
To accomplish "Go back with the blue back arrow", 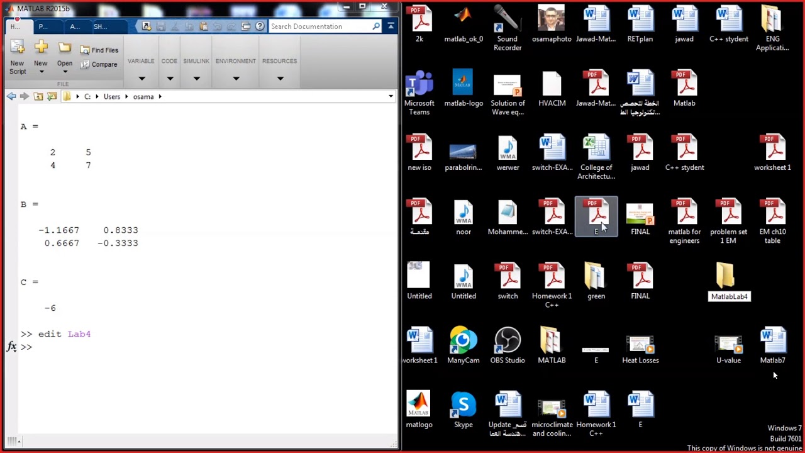I will click(11, 96).
